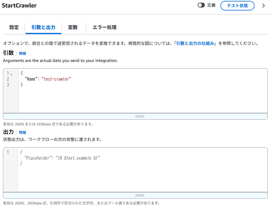Open the 設定 tab
This screenshot has height=208, width=271.
click(14, 27)
